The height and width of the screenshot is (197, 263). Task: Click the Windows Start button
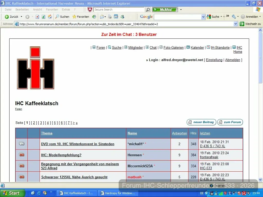(12, 193)
